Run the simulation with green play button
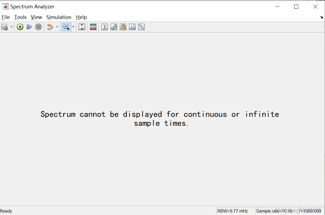325x215 pixels. point(20,27)
